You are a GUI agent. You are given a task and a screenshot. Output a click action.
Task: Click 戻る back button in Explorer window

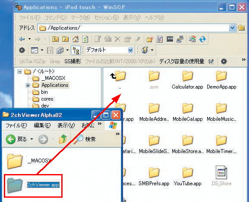point(16,139)
